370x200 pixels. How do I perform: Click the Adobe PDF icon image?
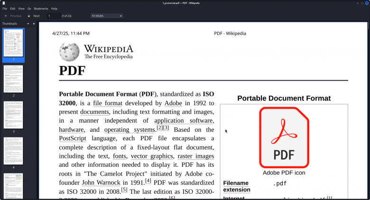pos(284,137)
